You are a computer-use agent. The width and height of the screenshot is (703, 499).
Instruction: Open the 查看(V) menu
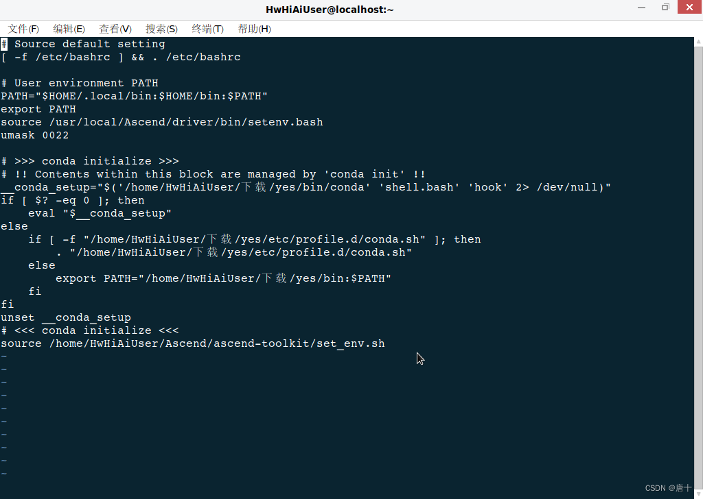(115, 29)
